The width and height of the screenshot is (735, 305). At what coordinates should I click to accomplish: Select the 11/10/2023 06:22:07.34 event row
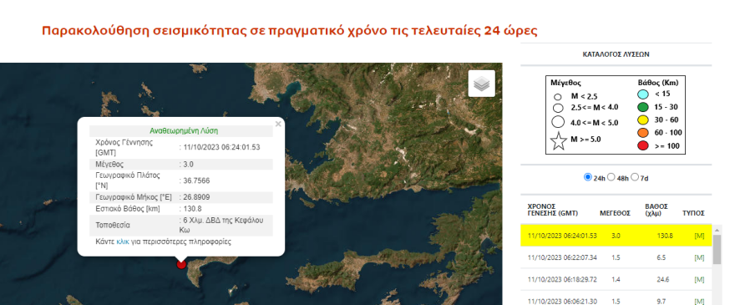(x=616, y=257)
